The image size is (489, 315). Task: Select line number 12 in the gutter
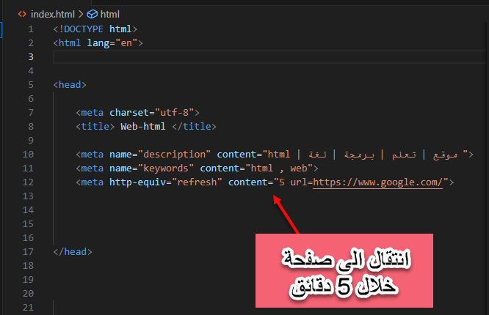pyautogui.click(x=28, y=182)
